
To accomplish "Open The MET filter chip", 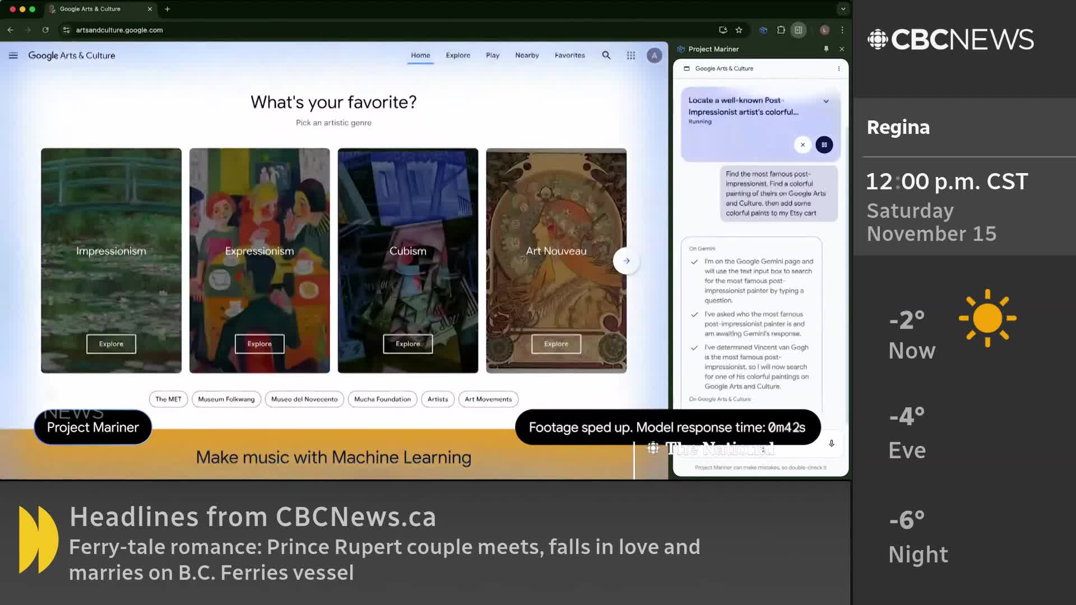I will click(168, 399).
